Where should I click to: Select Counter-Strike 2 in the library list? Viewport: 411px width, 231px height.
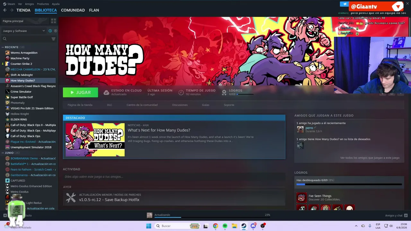coord(21,64)
